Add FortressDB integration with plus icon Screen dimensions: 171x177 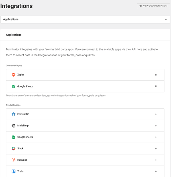click(156, 114)
